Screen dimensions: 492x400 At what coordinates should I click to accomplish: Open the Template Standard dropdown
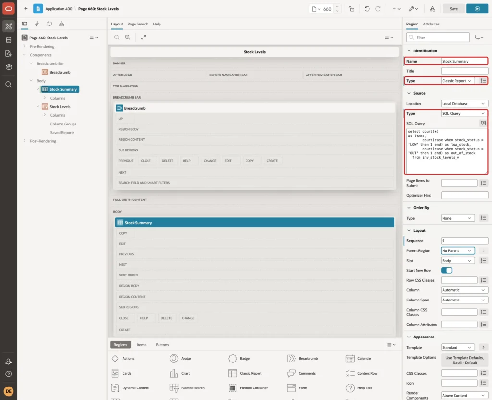click(457, 348)
